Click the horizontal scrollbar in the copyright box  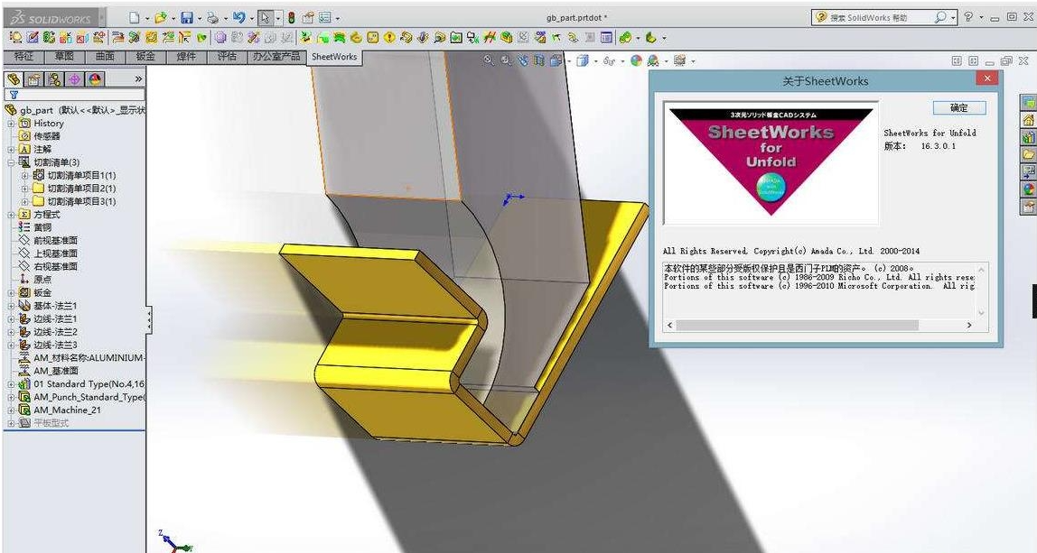pyautogui.click(x=797, y=325)
